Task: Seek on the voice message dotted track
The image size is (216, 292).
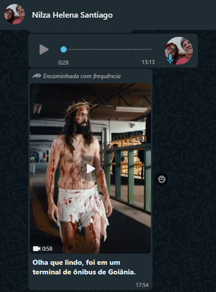Action: point(109,49)
